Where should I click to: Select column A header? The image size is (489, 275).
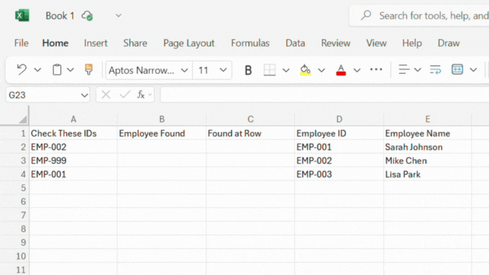(73, 119)
